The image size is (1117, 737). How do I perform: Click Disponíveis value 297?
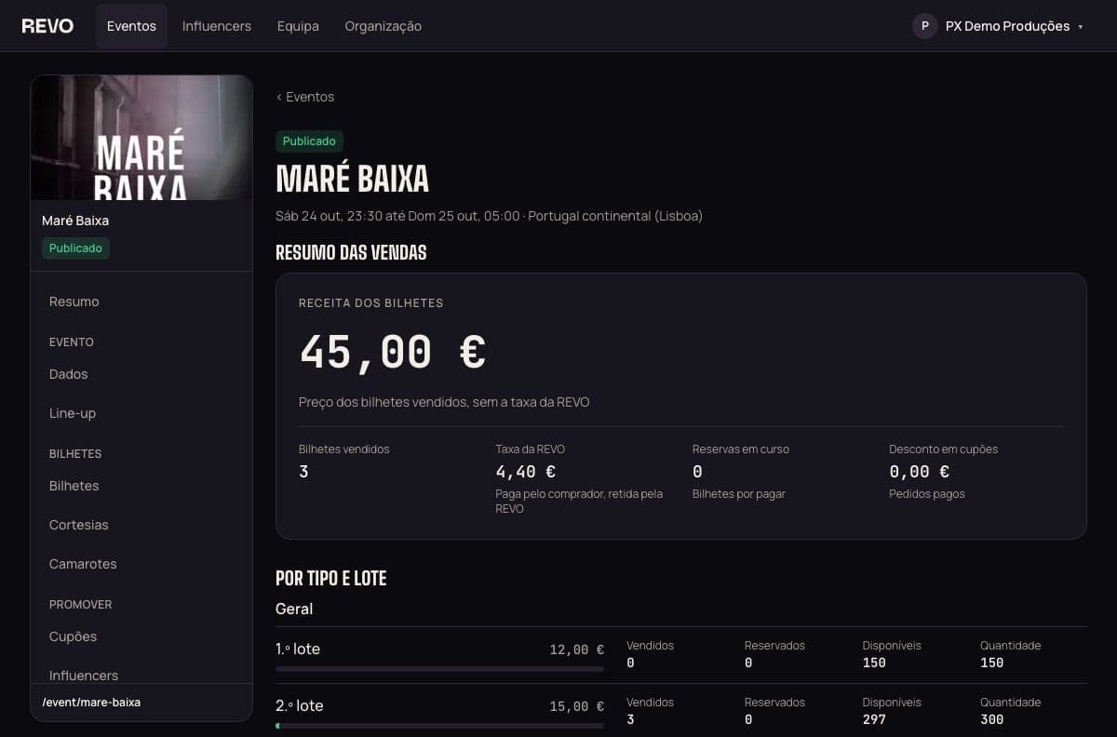pos(874,719)
